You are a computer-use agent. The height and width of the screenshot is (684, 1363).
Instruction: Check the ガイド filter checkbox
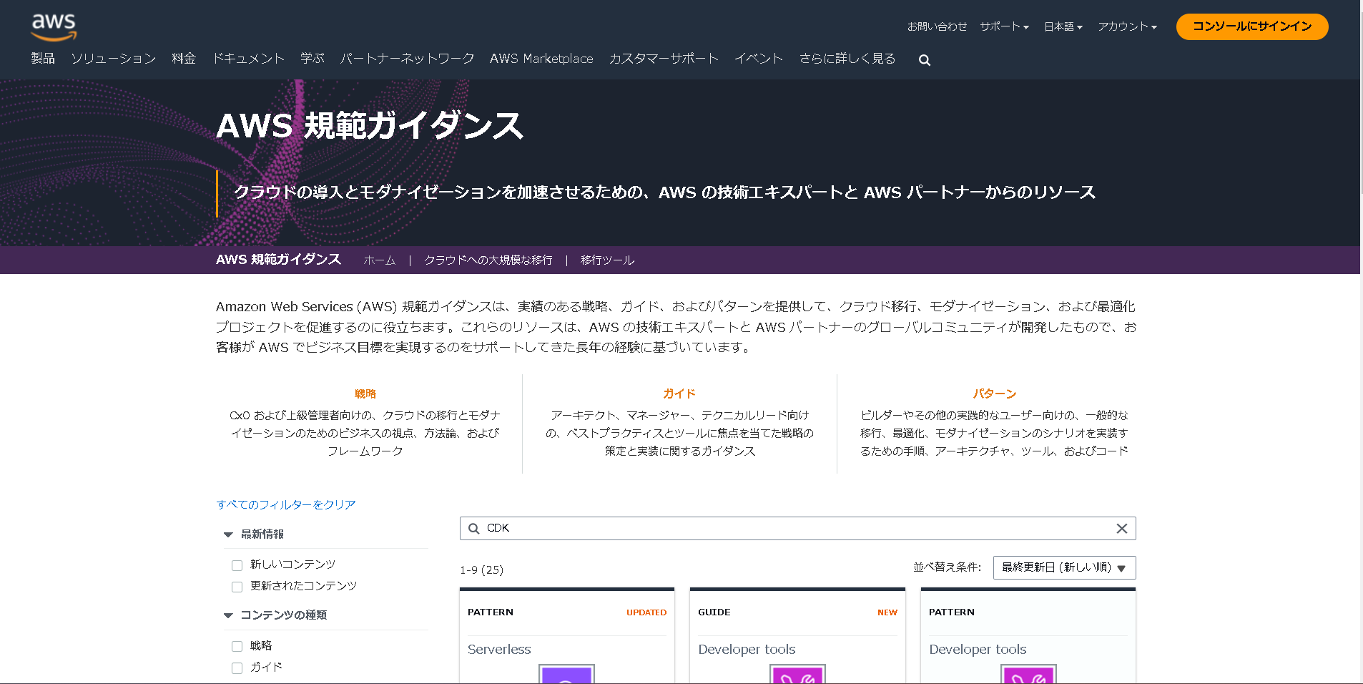(237, 668)
